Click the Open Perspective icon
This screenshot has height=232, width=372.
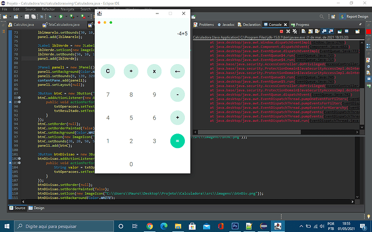click(x=333, y=17)
